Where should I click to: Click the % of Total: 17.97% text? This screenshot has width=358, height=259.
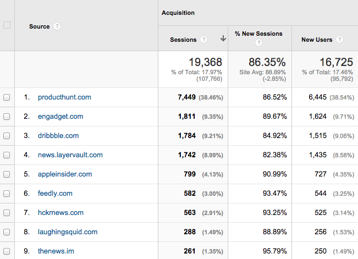[196, 73]
